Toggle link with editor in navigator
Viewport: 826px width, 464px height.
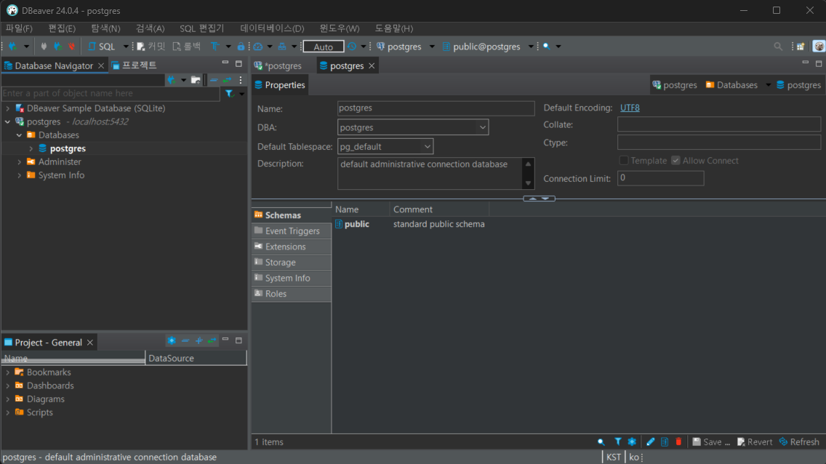[227, 80]
